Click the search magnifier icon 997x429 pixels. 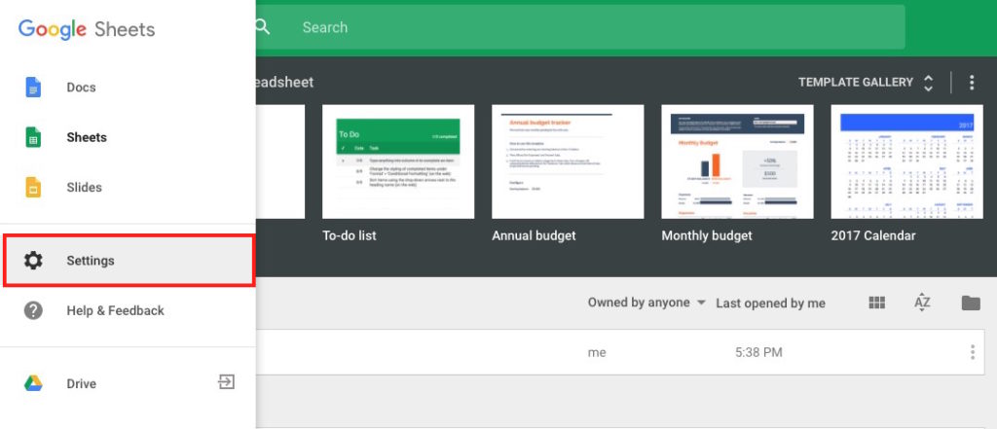click(x=262, y=27)
